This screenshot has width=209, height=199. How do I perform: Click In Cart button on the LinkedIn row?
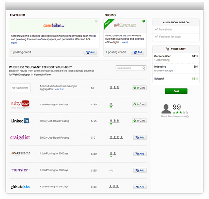tap(139, 121)
